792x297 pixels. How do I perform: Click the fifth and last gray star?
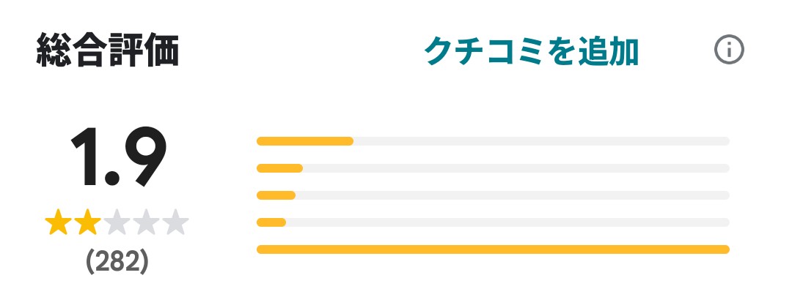pyautogui.click(x=176, y=222)
